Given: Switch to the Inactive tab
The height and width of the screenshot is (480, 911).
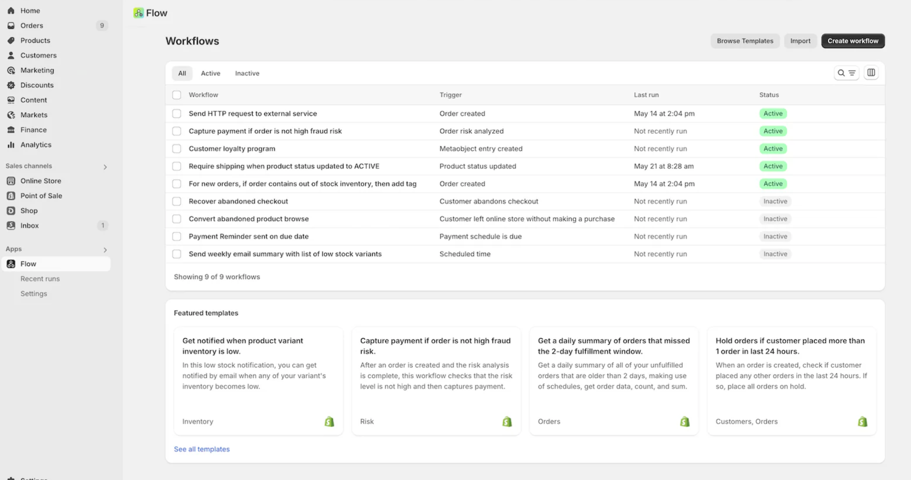Looking at the screenshot, I should click(247, 73).
